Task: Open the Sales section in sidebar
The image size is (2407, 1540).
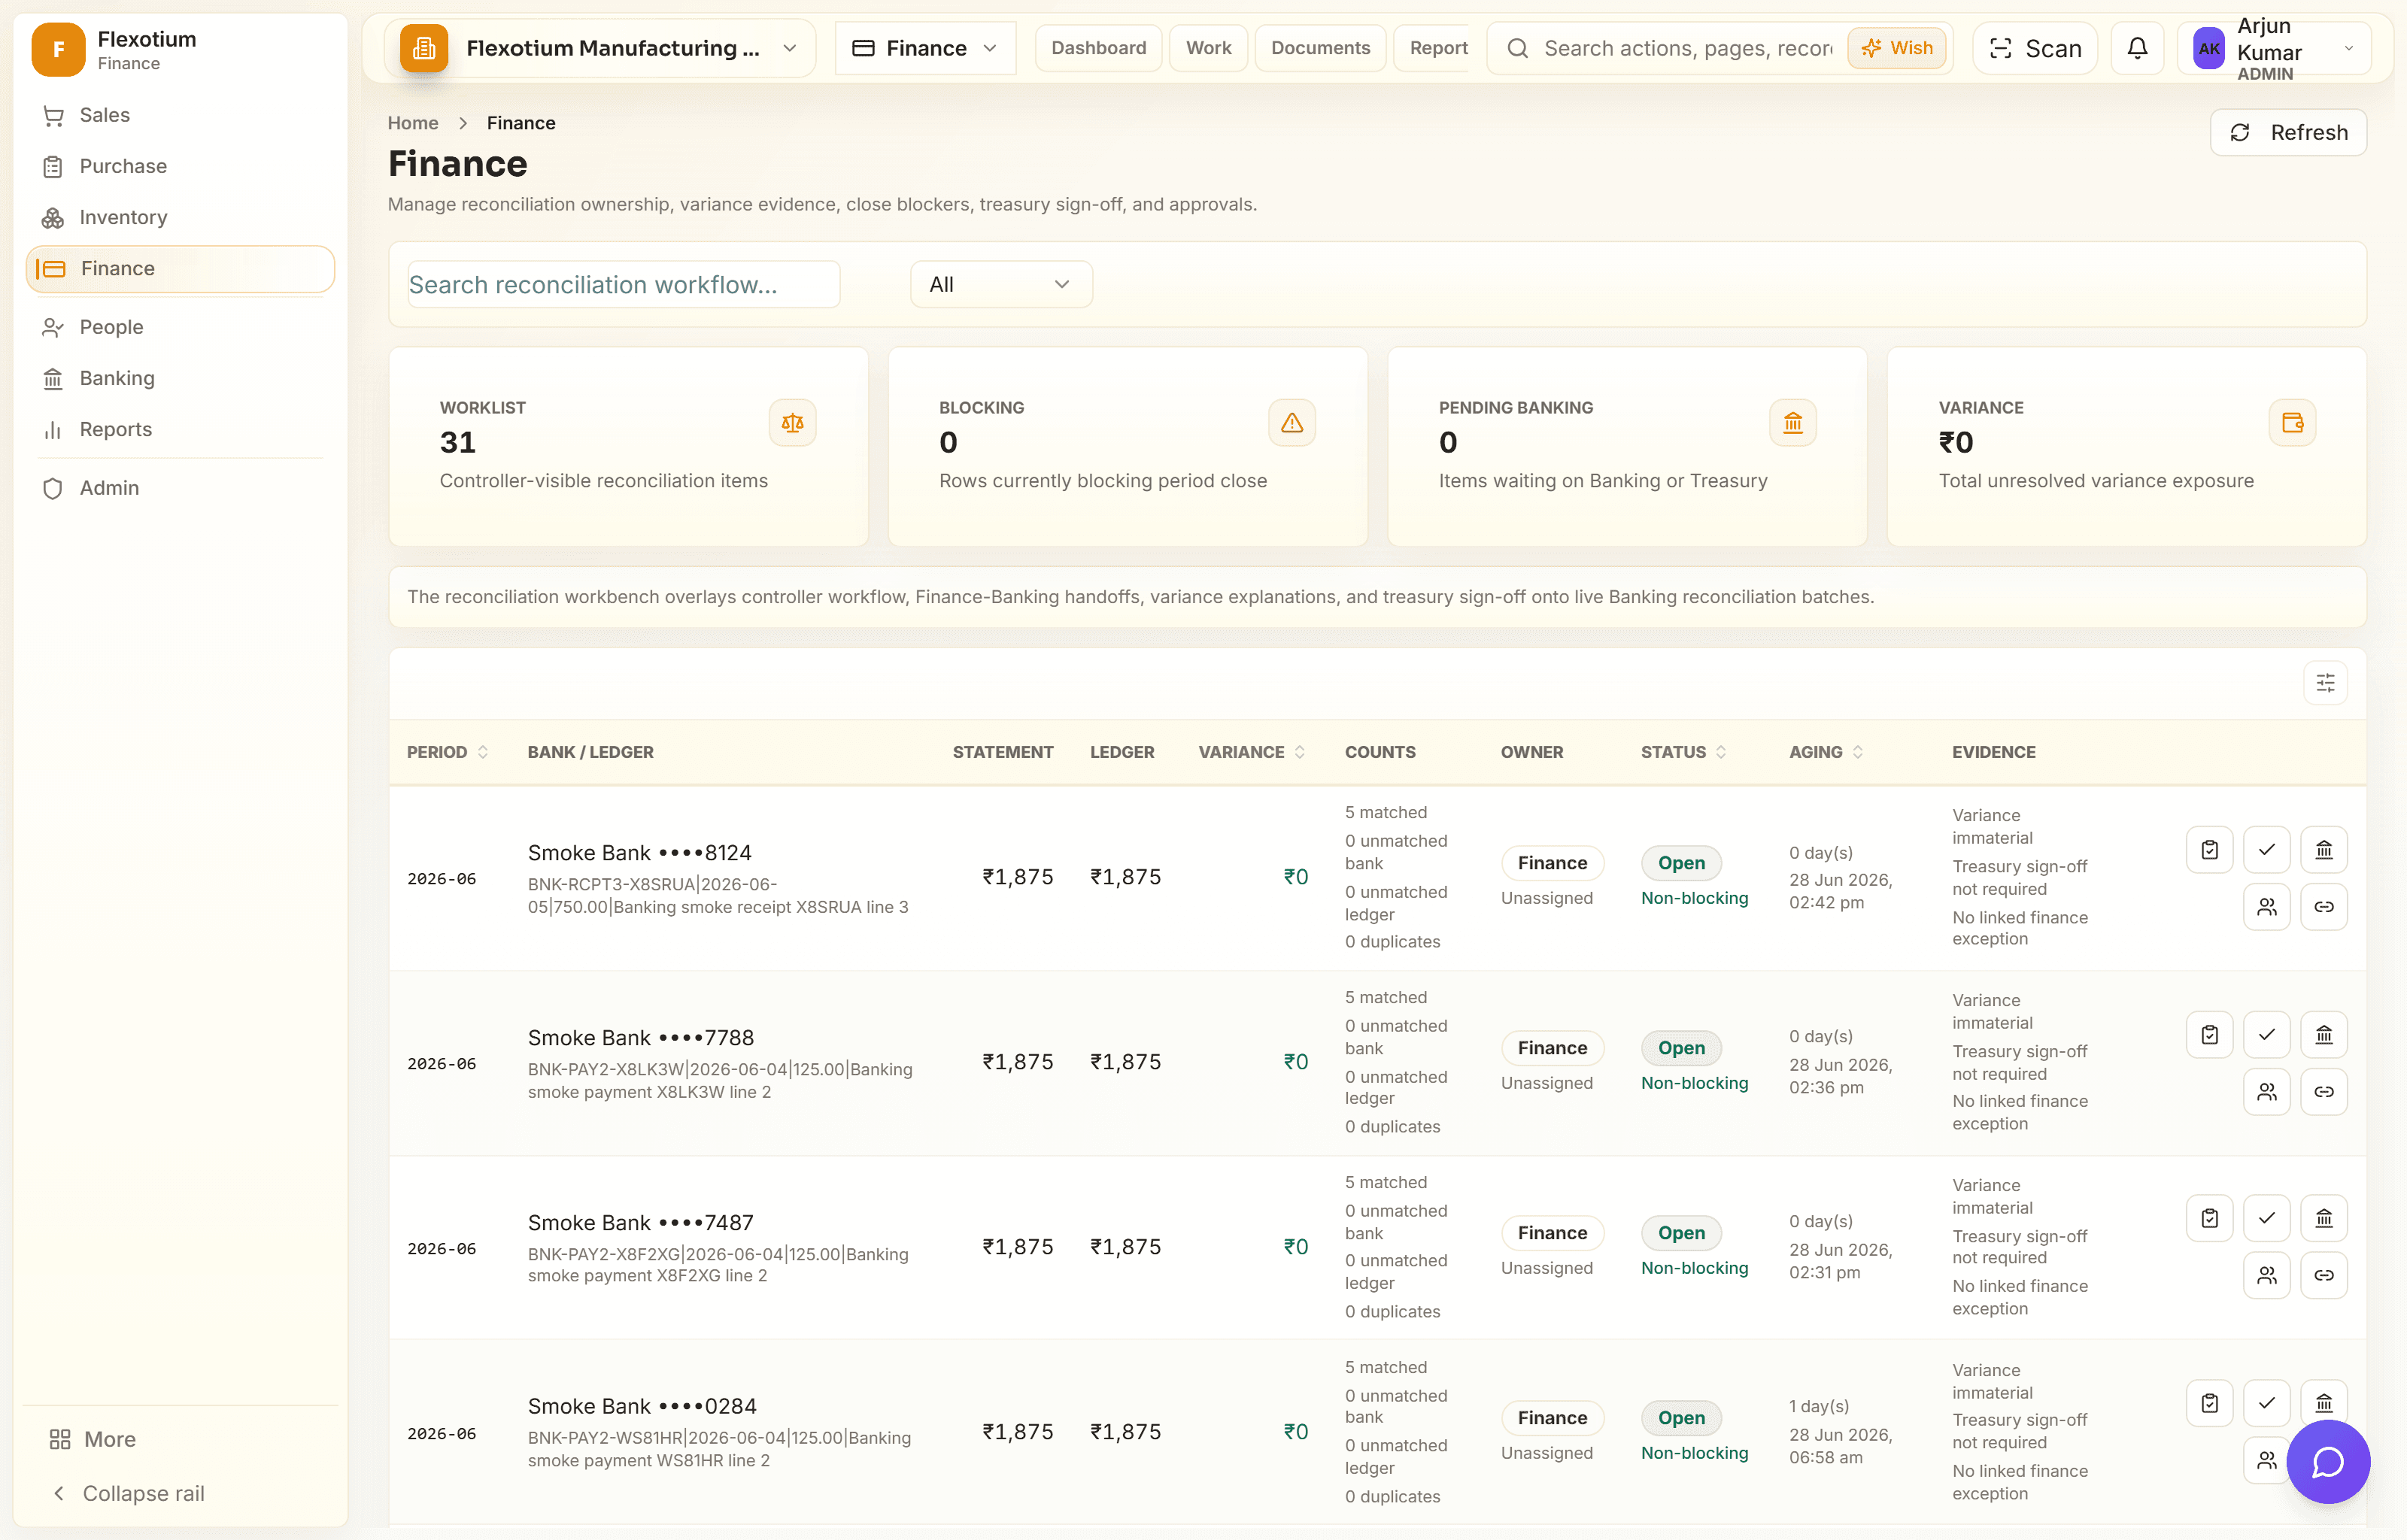Action: [x=180, y=115]
